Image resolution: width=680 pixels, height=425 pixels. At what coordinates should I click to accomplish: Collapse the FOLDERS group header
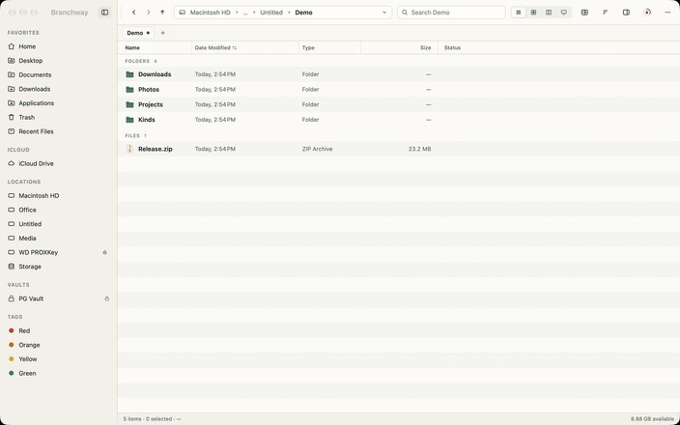tap(141, 61)
